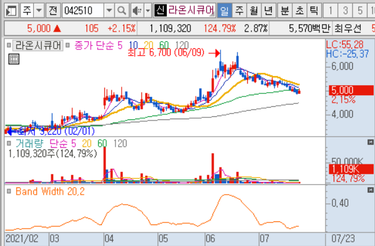The height and width of the screenshot is (246, 375).
Task: Click the 최저 3,220 (02/01) marker
Action: pos(56,131)
